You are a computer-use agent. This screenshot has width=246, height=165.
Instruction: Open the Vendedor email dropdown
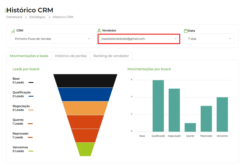click(x=139, y=39)
